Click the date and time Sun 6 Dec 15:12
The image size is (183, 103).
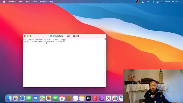coord(173,2)
